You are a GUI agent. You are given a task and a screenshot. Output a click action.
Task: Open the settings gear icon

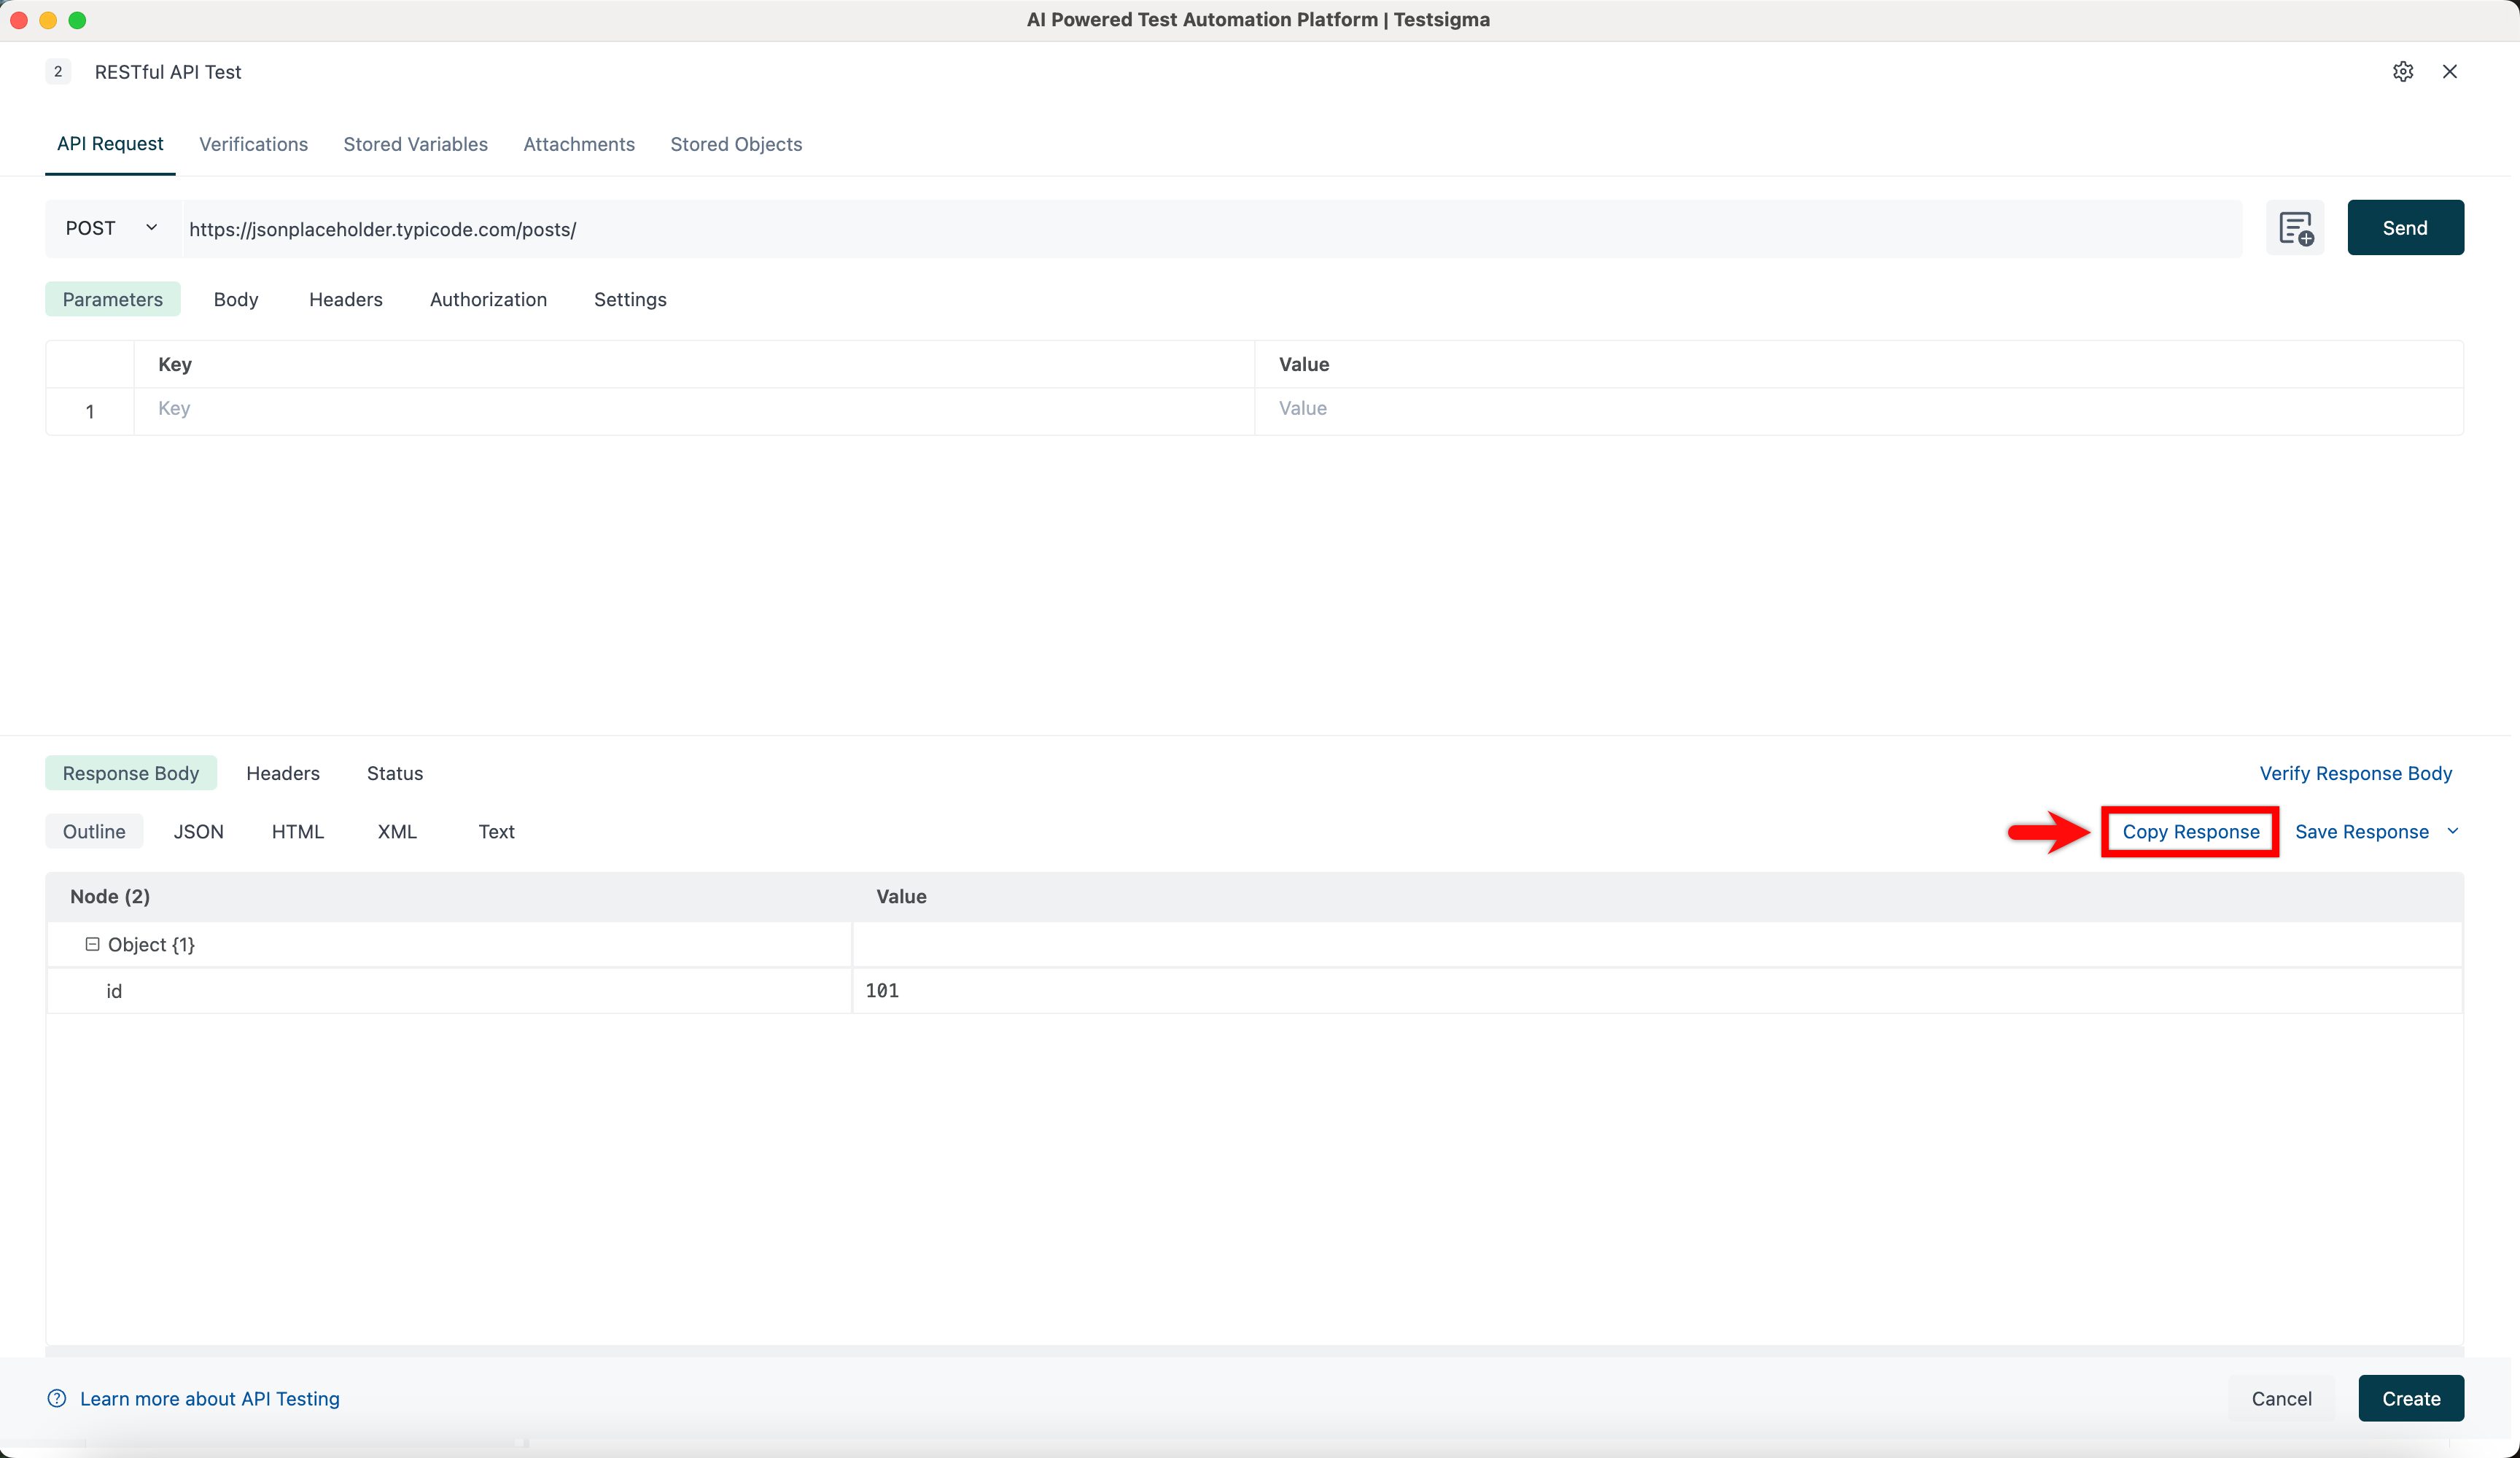[x=2402, y=71]
